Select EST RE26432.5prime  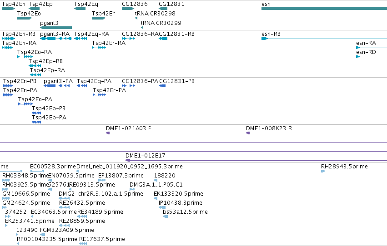click(82, 203)
